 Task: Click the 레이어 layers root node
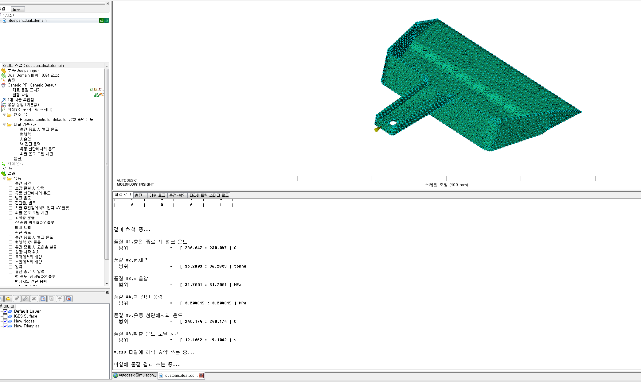point(9,307)
